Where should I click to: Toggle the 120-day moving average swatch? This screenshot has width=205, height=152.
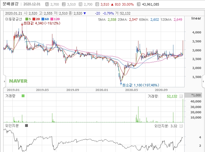[52, 19]
